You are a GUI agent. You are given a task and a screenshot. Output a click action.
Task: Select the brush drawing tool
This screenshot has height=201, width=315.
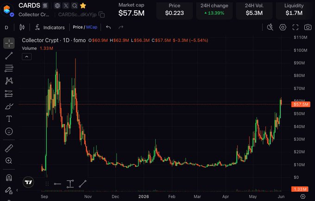tap(9, 106)
